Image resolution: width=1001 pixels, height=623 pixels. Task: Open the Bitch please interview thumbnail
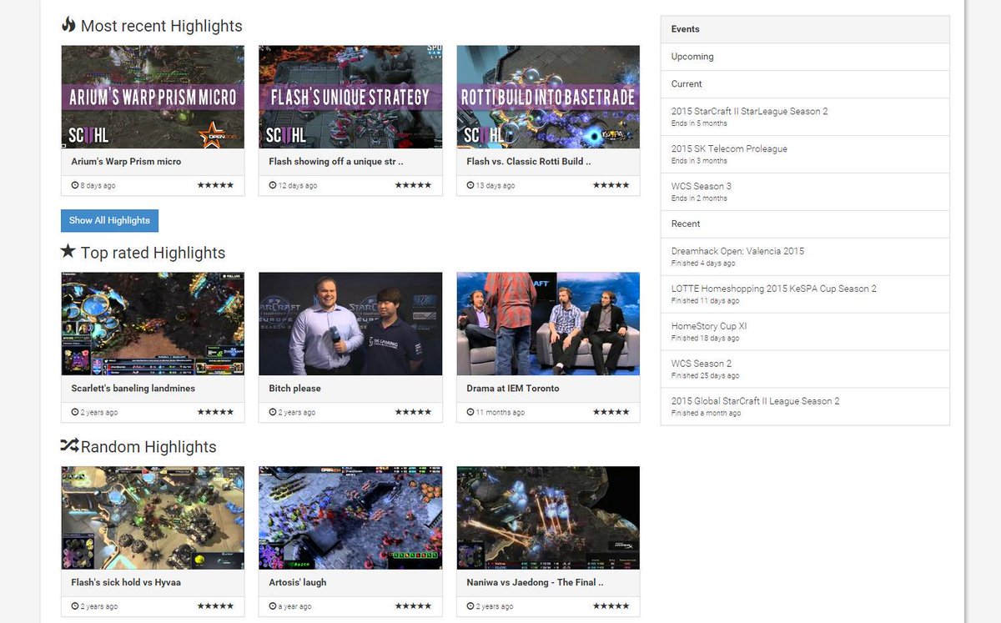point(350,324)
